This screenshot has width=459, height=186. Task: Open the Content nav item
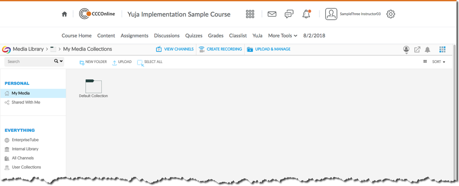(106, 36)
